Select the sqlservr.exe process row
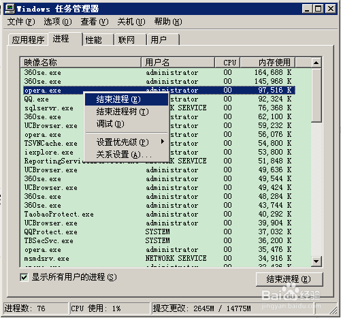341x318 pixels. (159, 108)
